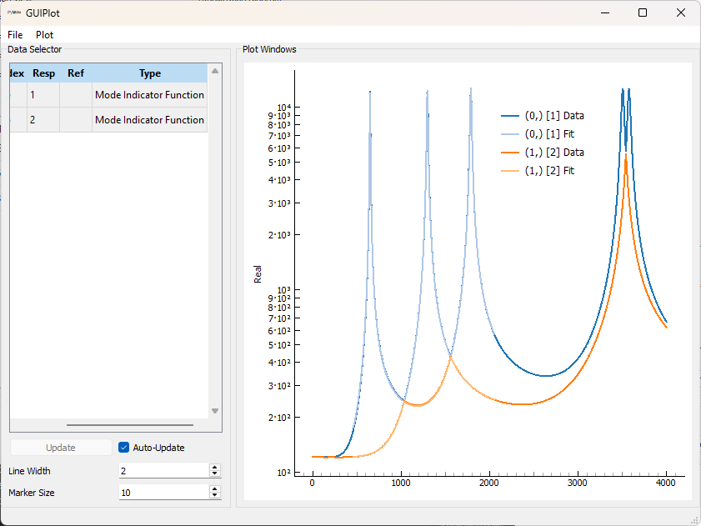Select the Resp 1 Mode Indicator Function row
The width and height of the screenshot is (701, 526).
point(149,95)
